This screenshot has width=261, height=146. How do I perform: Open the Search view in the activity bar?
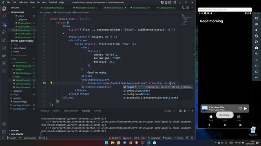tap(4, 16)
